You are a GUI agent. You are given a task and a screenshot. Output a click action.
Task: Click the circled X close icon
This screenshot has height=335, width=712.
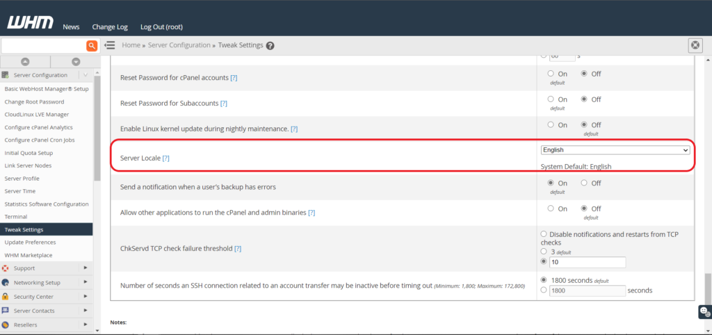coord(695,45)
